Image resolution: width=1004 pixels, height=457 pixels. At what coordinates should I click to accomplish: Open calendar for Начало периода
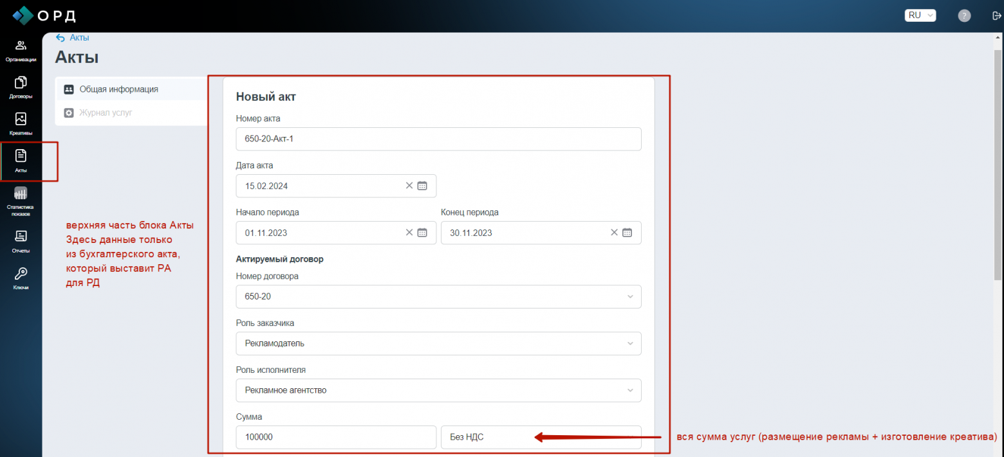pos(422,233)
